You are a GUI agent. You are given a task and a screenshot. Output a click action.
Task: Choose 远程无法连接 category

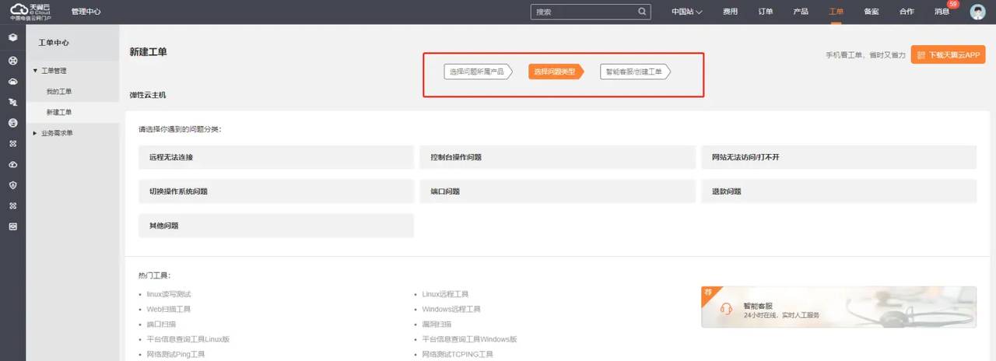click(276, 157)
